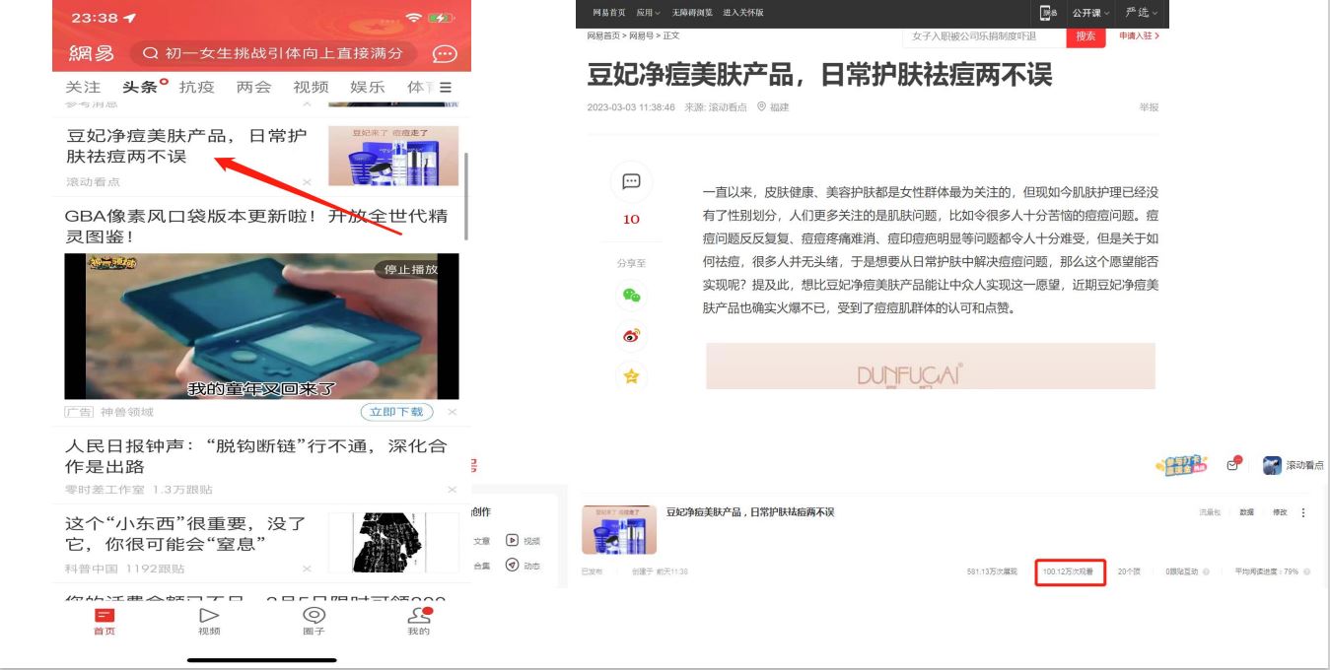
Task: Expand the 严选 dropdown menu
Action: (x=1142, y=12)
